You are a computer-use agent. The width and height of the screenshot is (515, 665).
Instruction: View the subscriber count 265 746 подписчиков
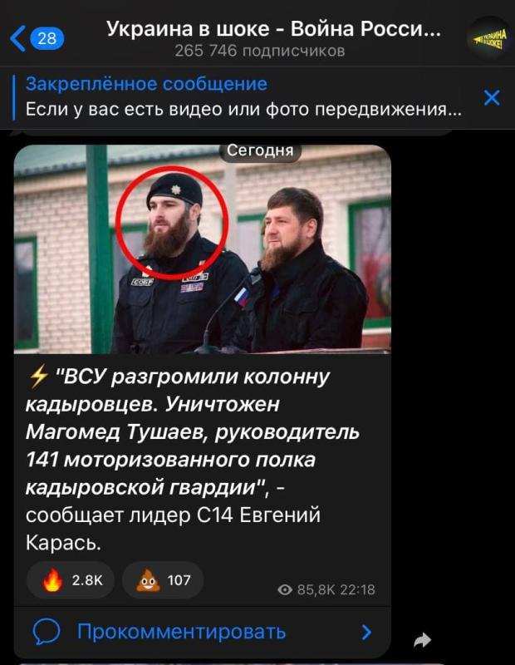coord(260,51)
